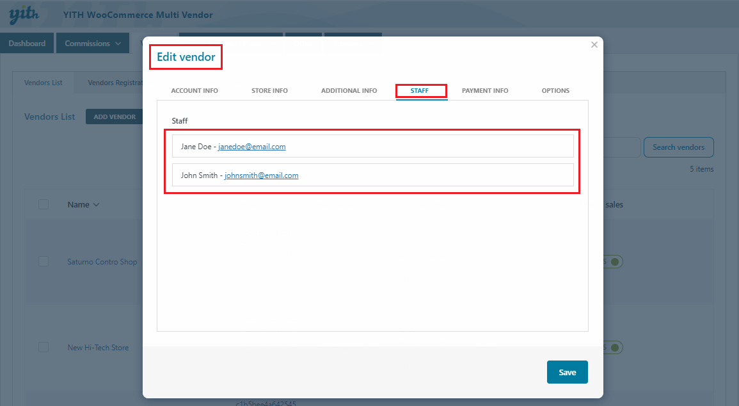Image resolution: width=739 pixels, height=406 pixels.
Task: Expand the Commissions dropdown menu
Action: point(92,44)
